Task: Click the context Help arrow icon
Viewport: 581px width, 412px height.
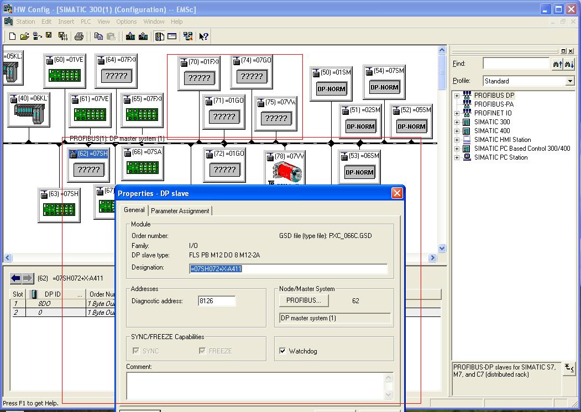Action: pos(203,36)
